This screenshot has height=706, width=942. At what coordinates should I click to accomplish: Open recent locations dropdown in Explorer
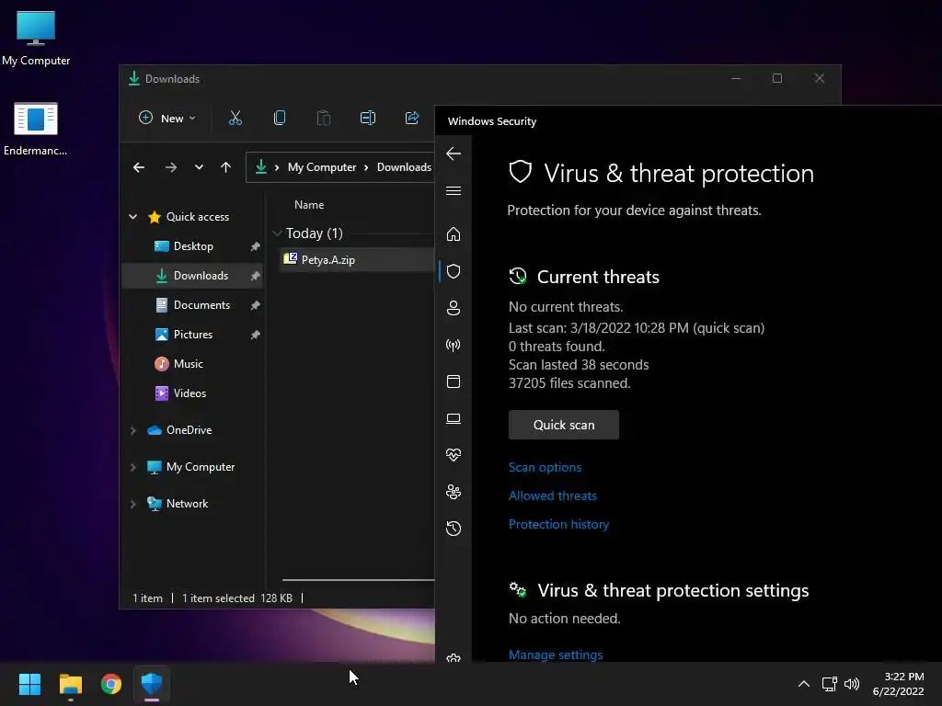coord(199,167)
